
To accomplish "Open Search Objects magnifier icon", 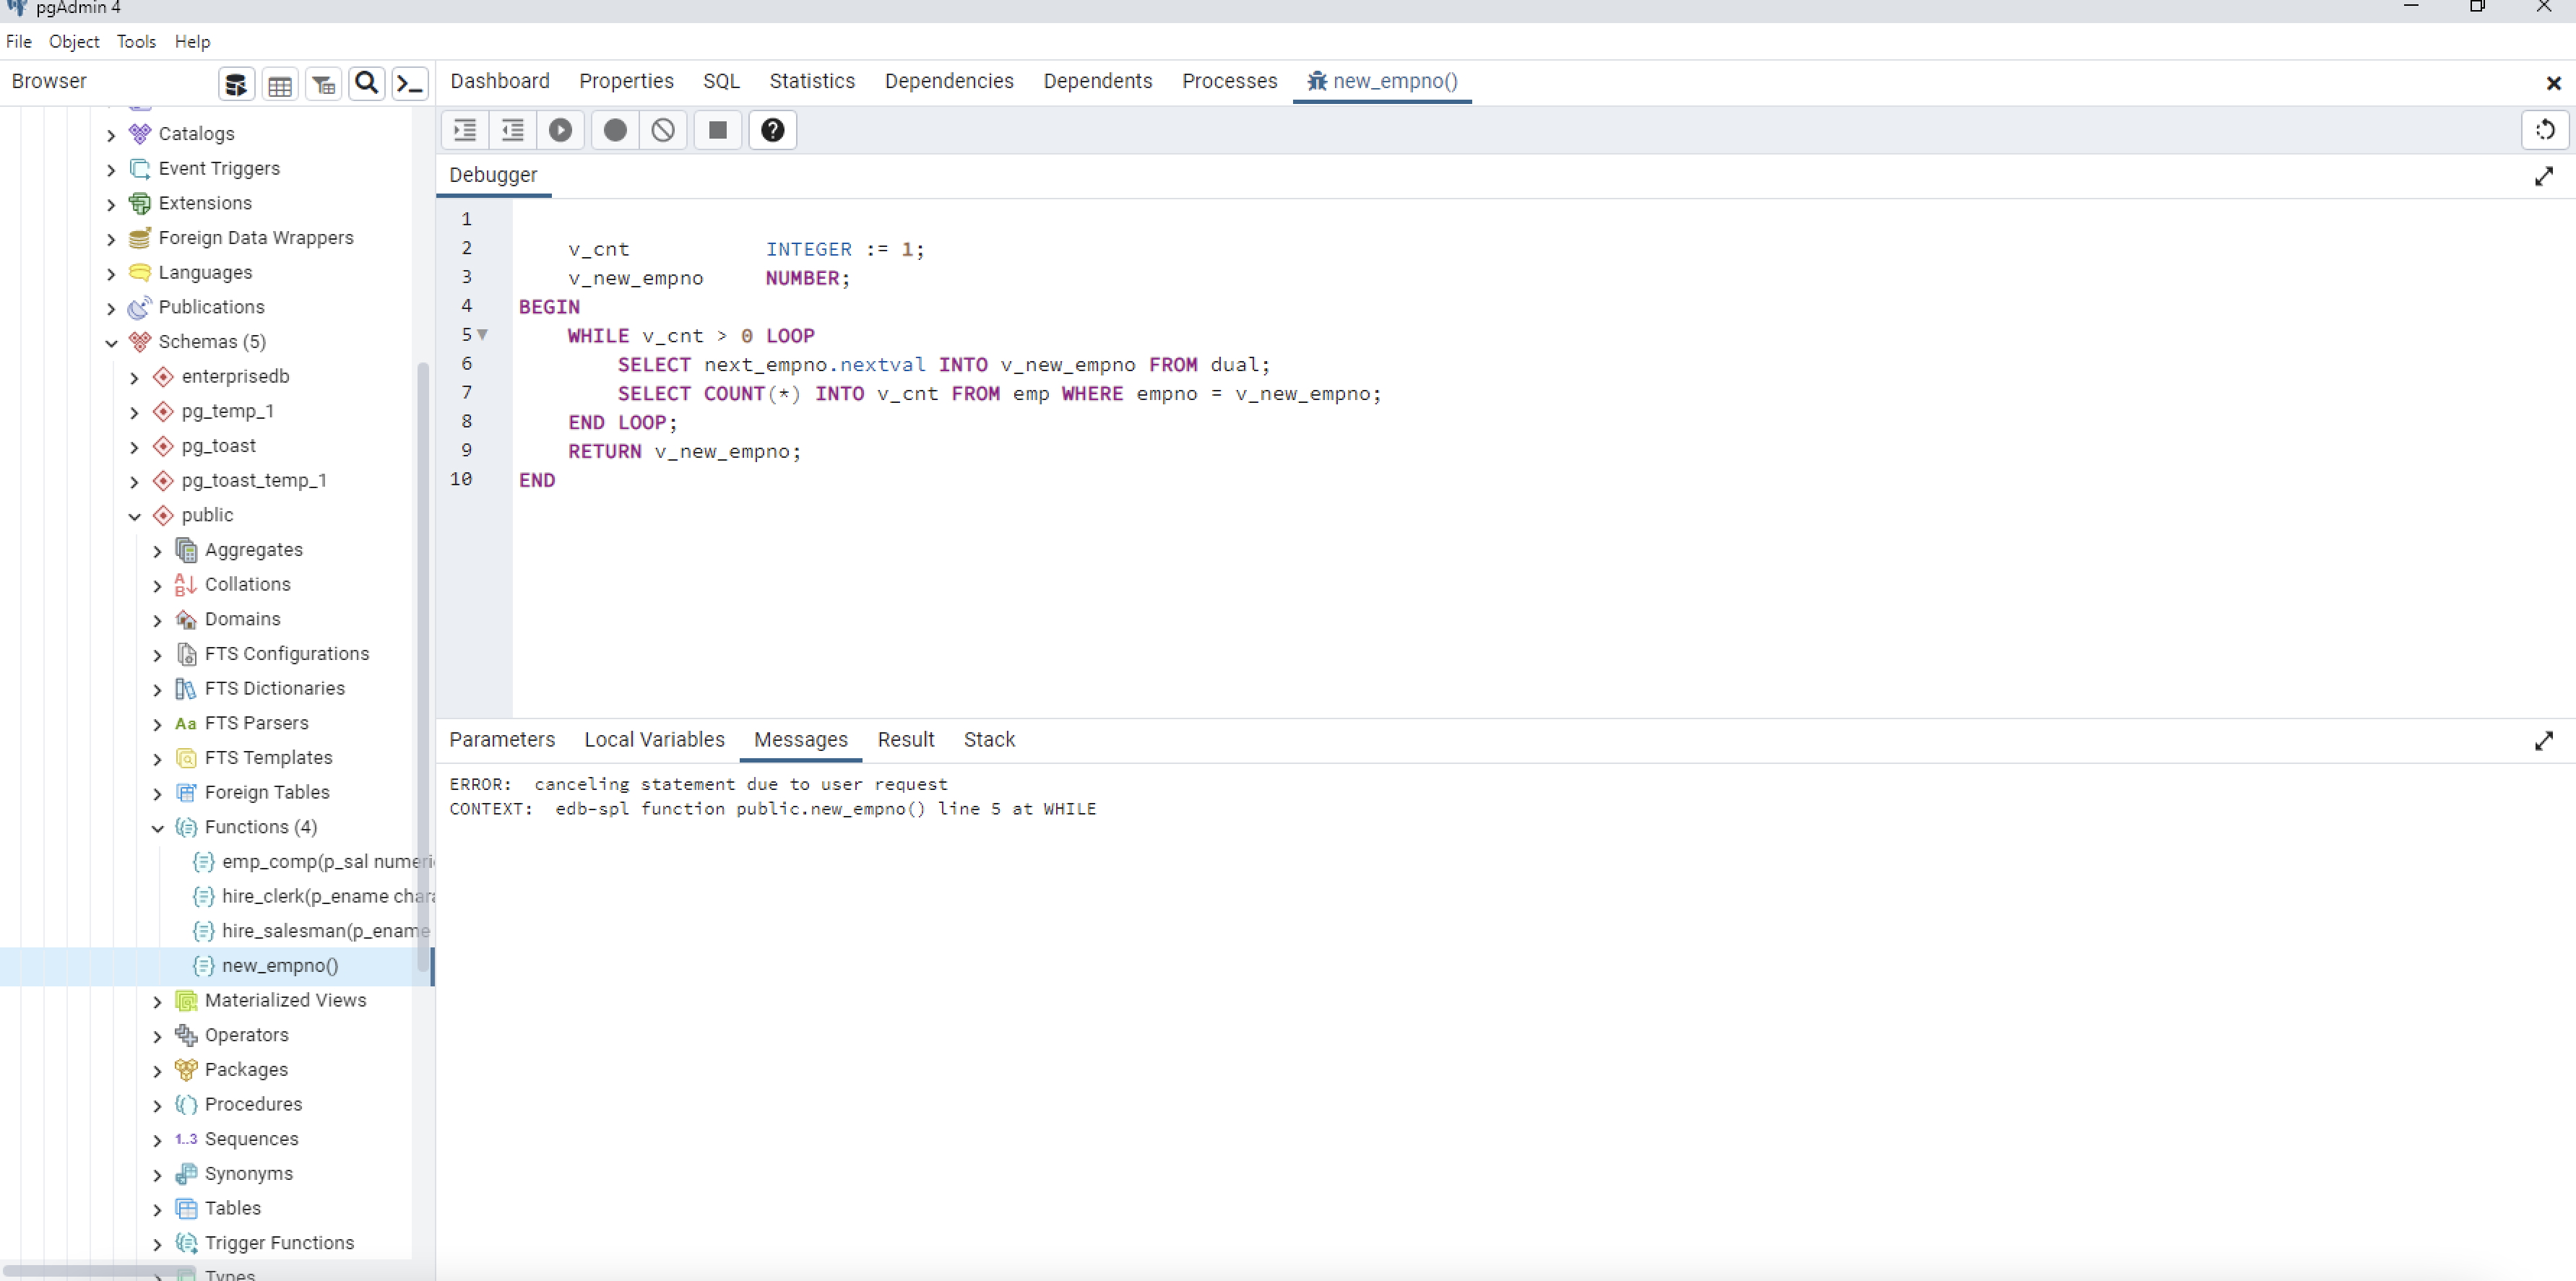I will (x=367, y=84).
